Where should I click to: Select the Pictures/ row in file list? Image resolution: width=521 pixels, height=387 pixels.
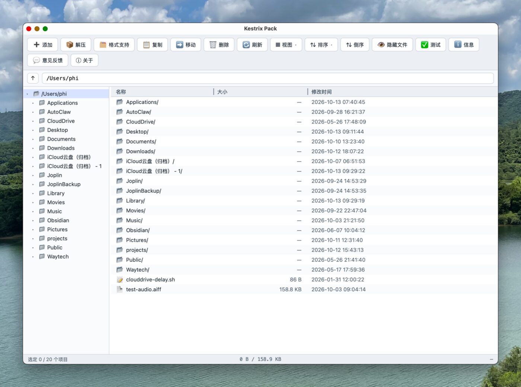[304, 240]
